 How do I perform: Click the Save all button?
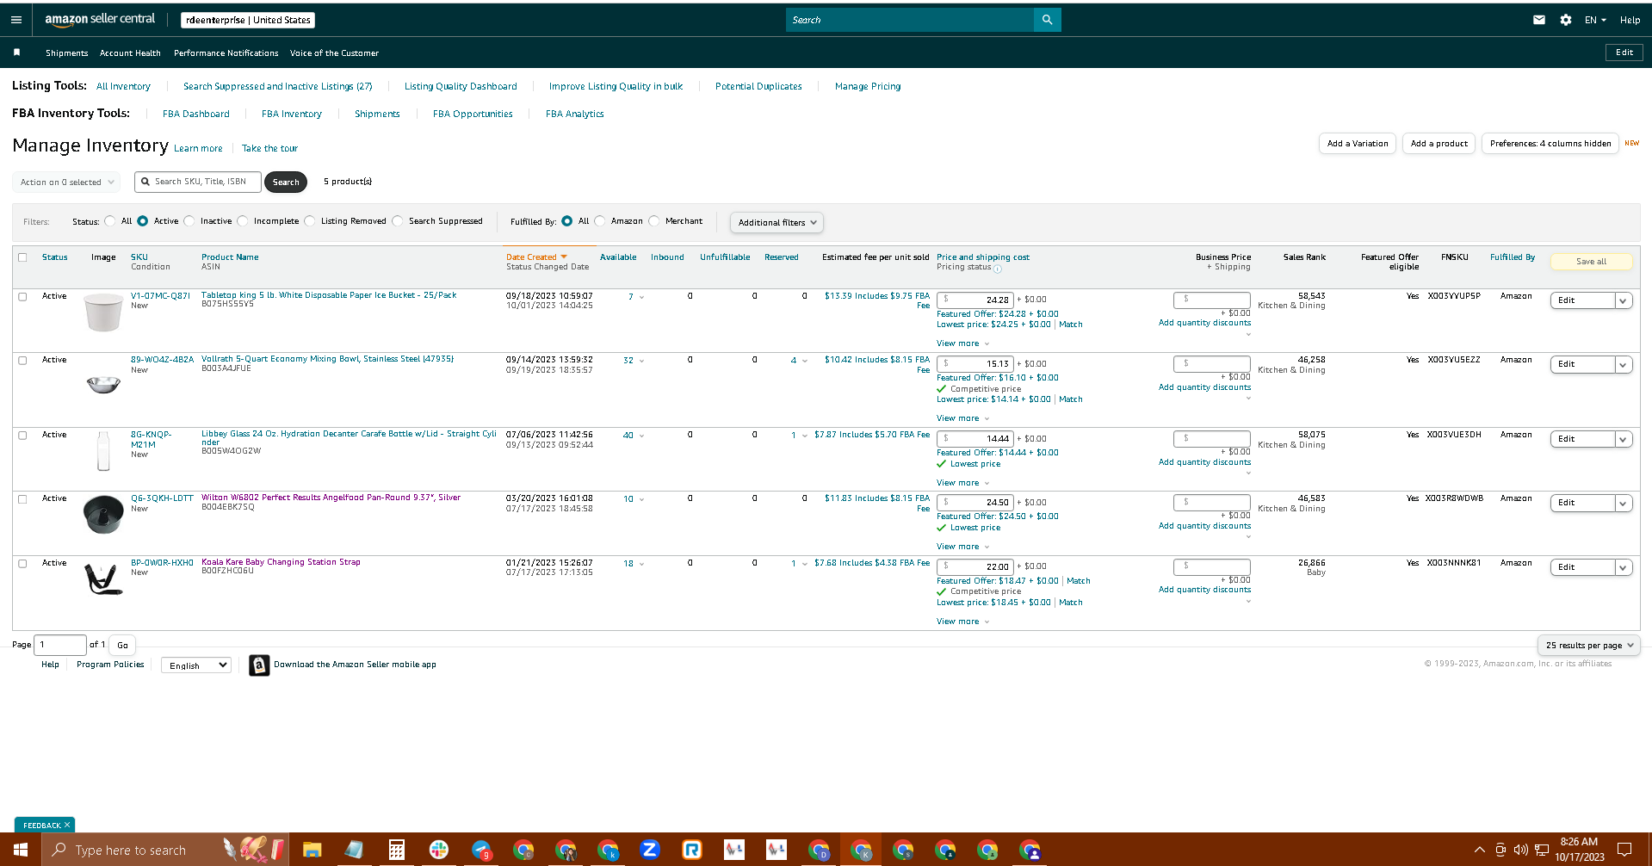1591,262
